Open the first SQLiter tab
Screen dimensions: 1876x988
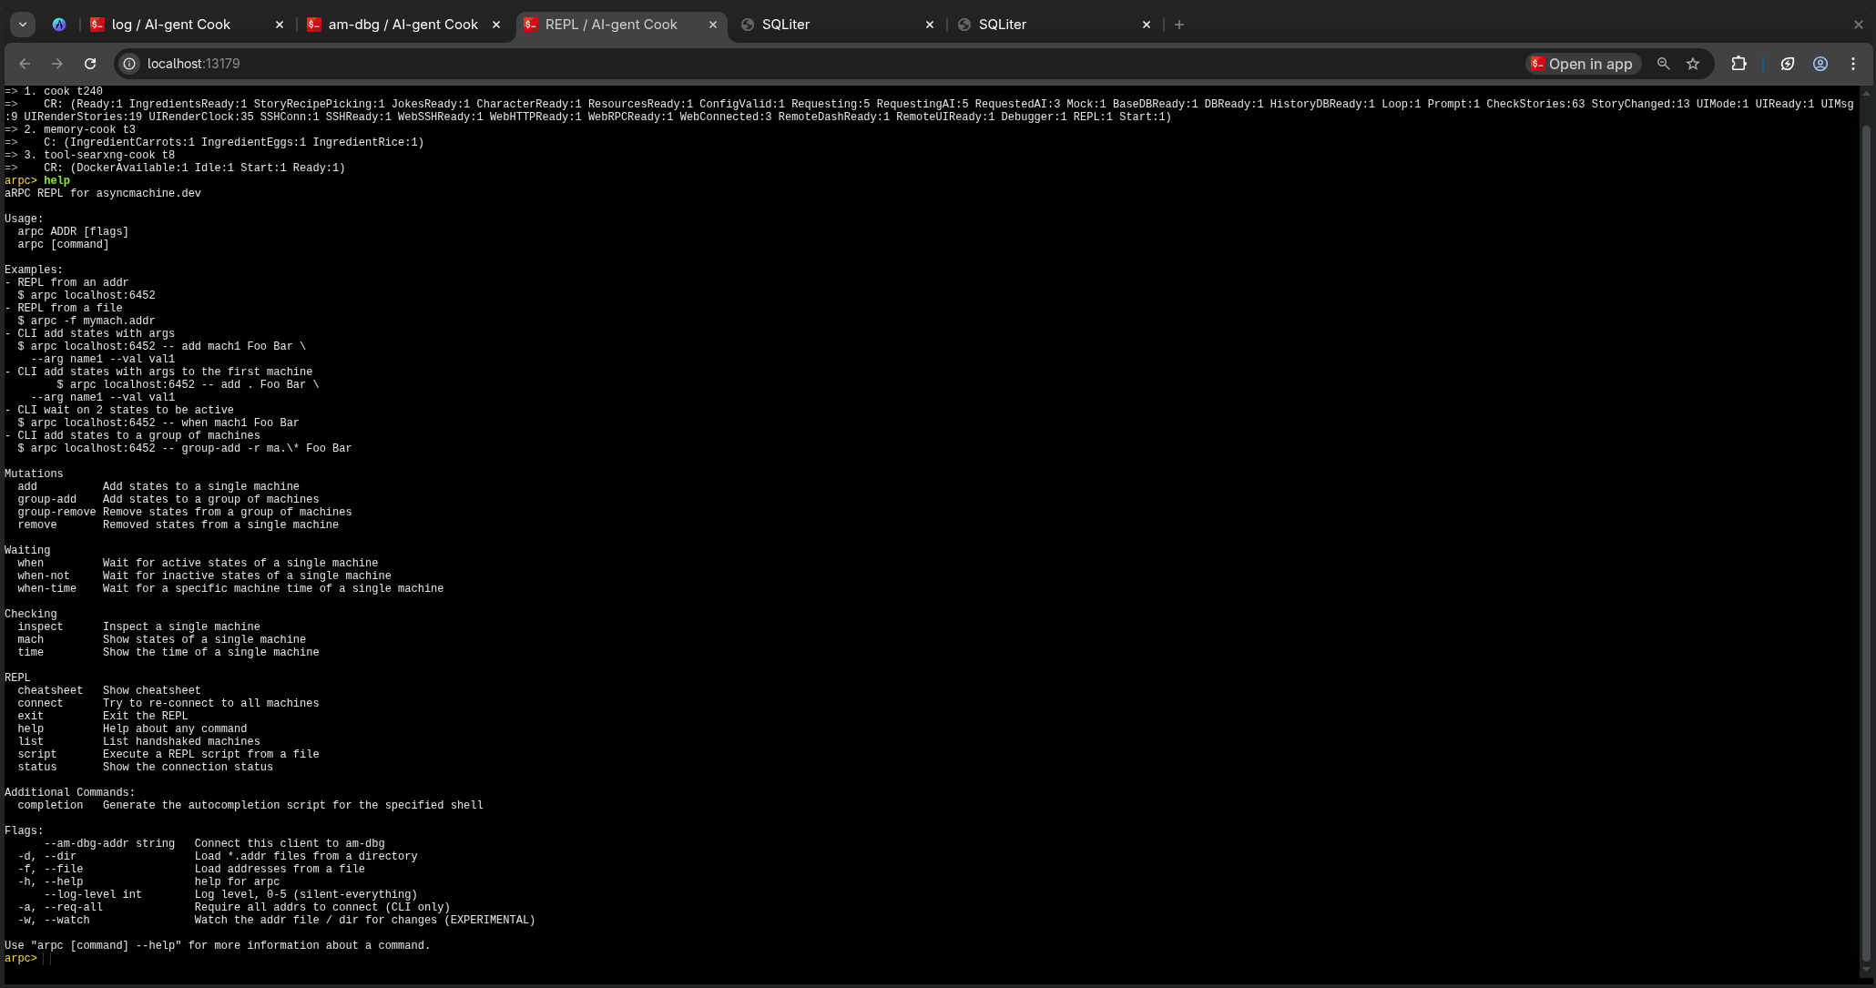coord(785,25)
